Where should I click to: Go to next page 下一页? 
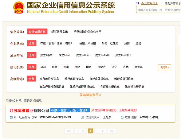pos(100,131)
